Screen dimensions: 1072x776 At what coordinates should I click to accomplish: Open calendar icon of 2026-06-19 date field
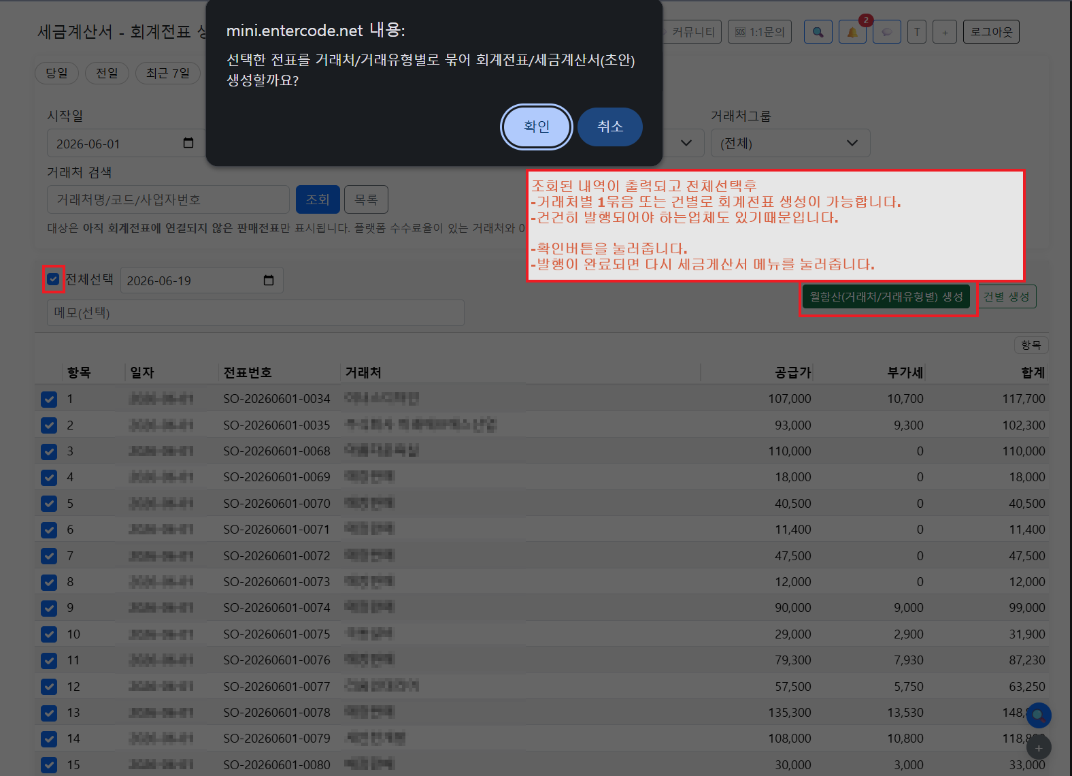(x=269, y=280)
